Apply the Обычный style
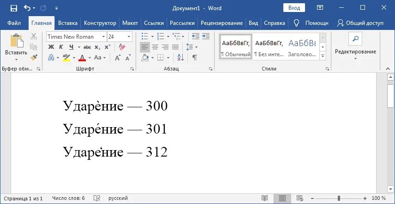Image resolution: width=395 pixels, height=204 pixels. [x=235, y=47]
